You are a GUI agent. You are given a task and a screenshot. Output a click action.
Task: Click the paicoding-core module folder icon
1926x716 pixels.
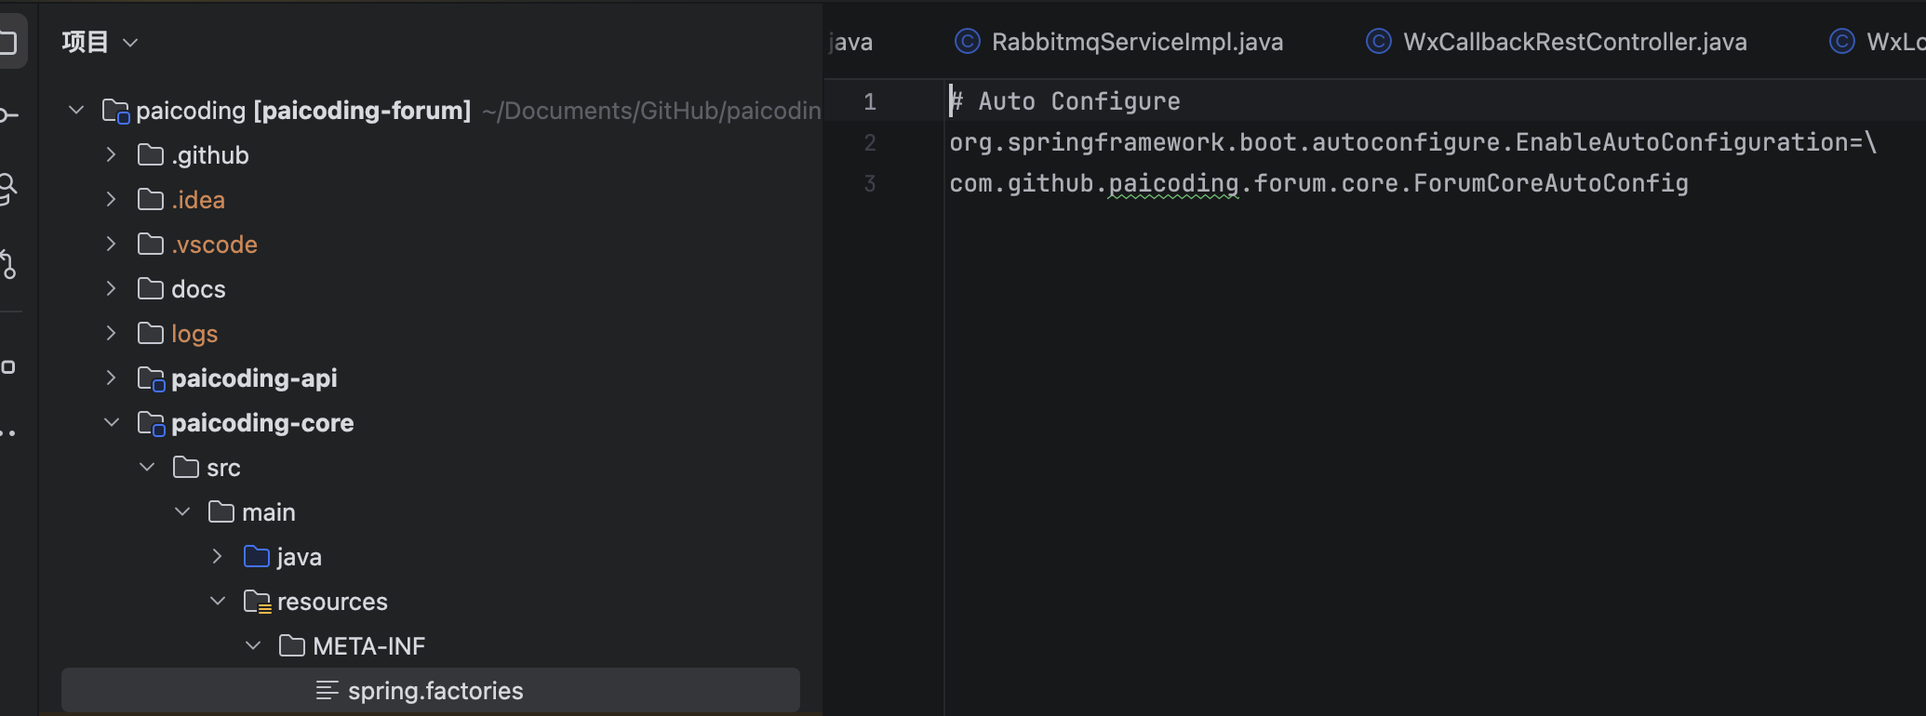coord(151,424)
